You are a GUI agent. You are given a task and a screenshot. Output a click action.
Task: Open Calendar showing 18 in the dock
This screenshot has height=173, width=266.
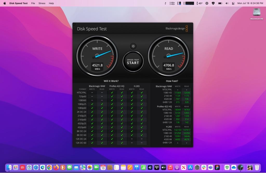point(103,168)
